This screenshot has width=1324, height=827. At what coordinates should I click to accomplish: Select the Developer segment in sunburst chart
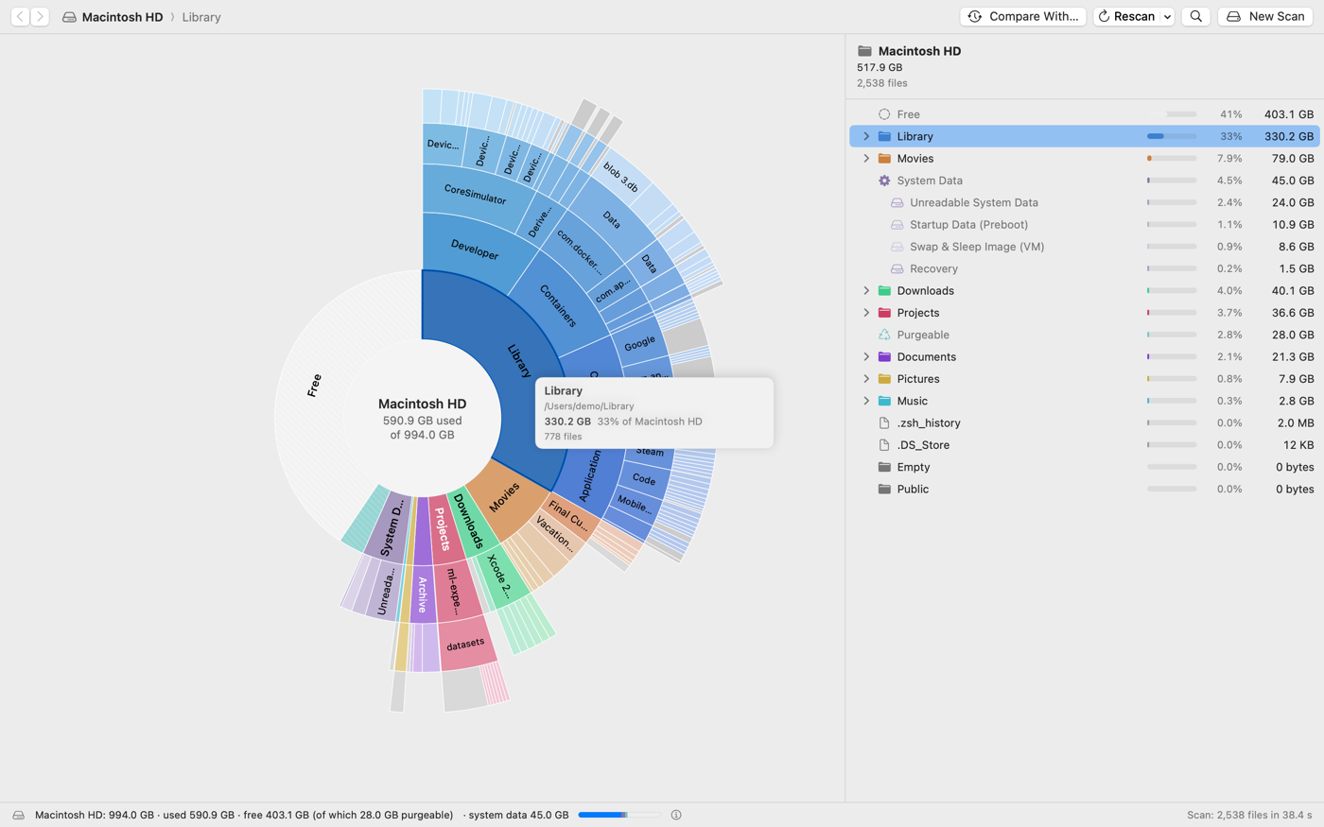[475, 250]
